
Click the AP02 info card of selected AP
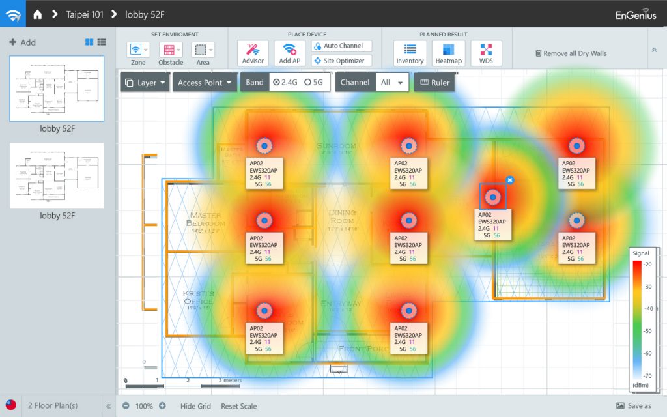(x=493, y=225)
